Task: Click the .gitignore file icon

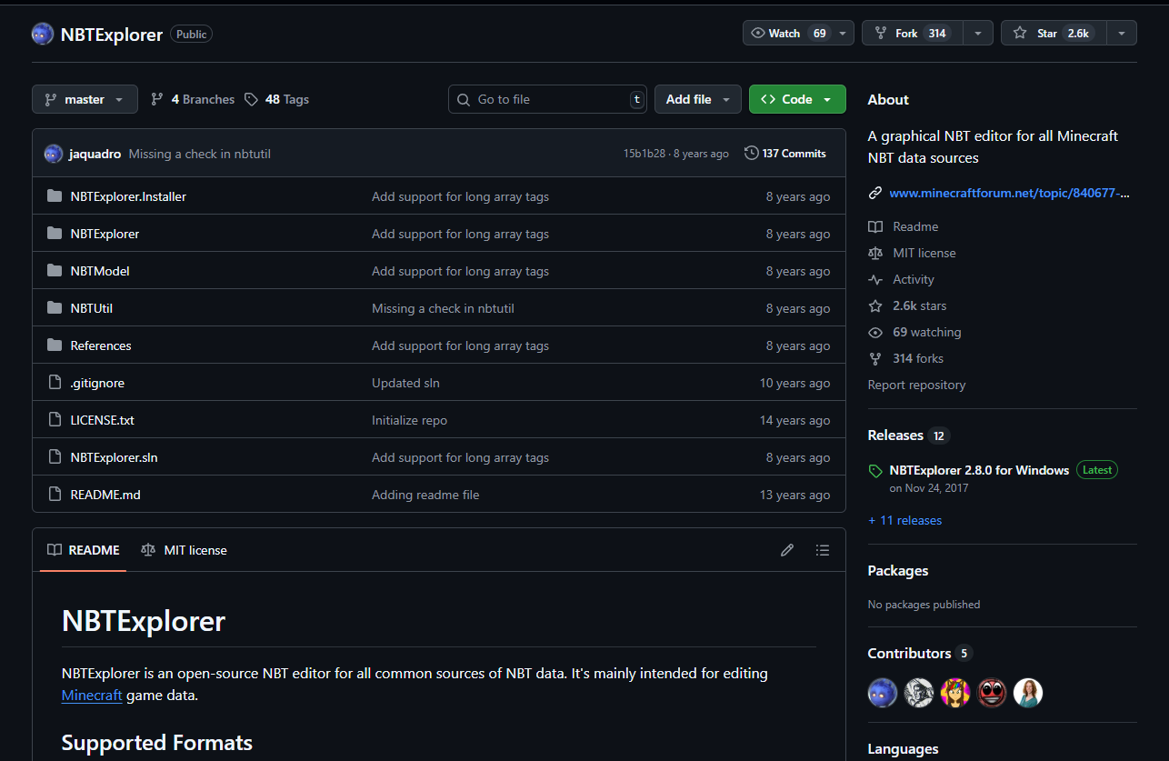Action: [55, 383]
